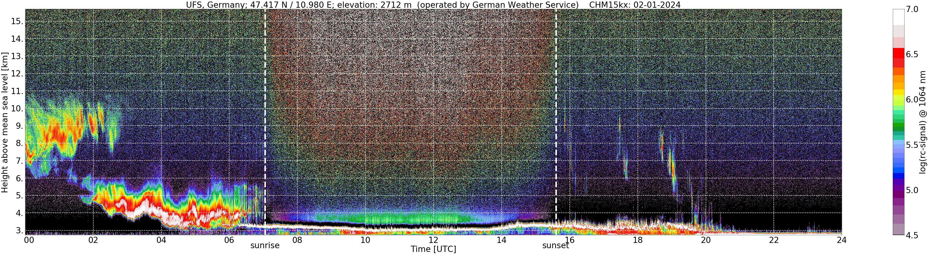
Task: Click the x-axis tick label '00'
Action: [x=29, y=240]
